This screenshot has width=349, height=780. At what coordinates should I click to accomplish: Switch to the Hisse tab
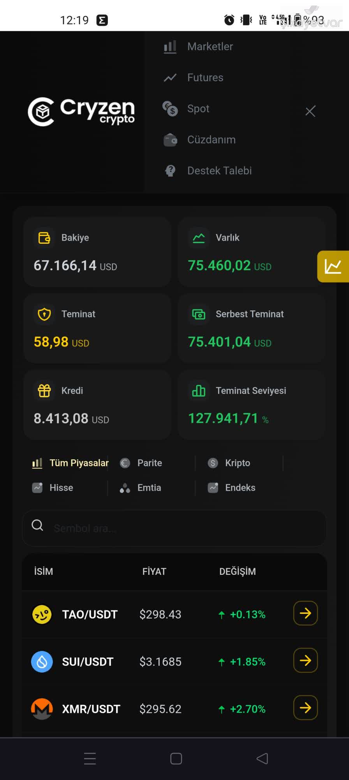pyautogui.click(x=61, y=487)
